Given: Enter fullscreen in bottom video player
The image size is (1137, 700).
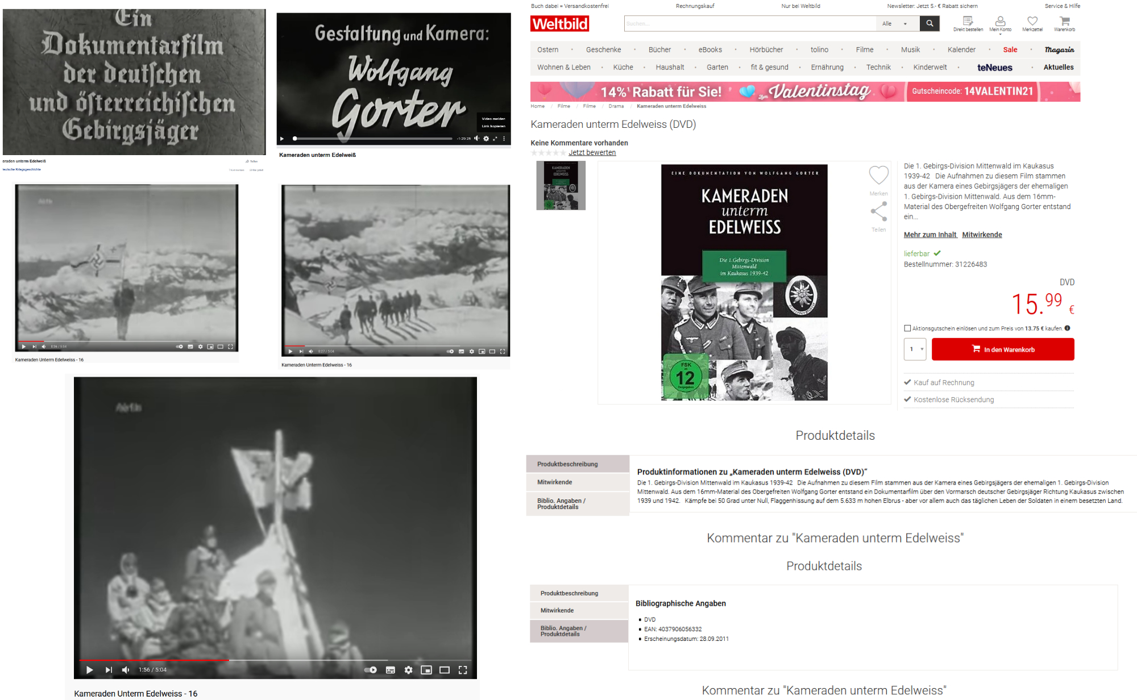Looking at the screenshot, I should click(463, 670).
